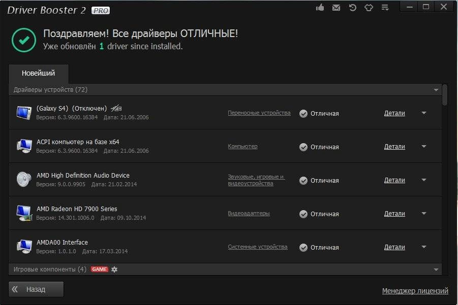Click the Отличная status in Radeon row
Screen dimensions: 458x305
324,214
